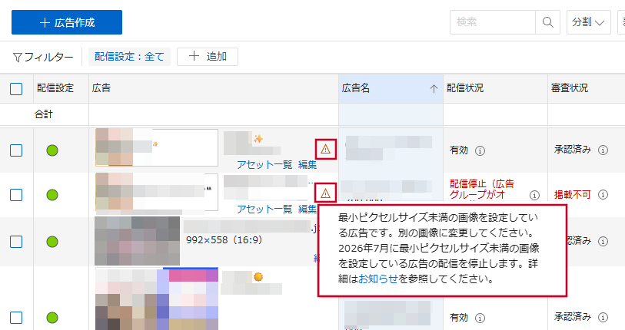Click the 合計 row label
Image resolution: width=625 pixels, height=330 pixels.
tap(44, 114)
